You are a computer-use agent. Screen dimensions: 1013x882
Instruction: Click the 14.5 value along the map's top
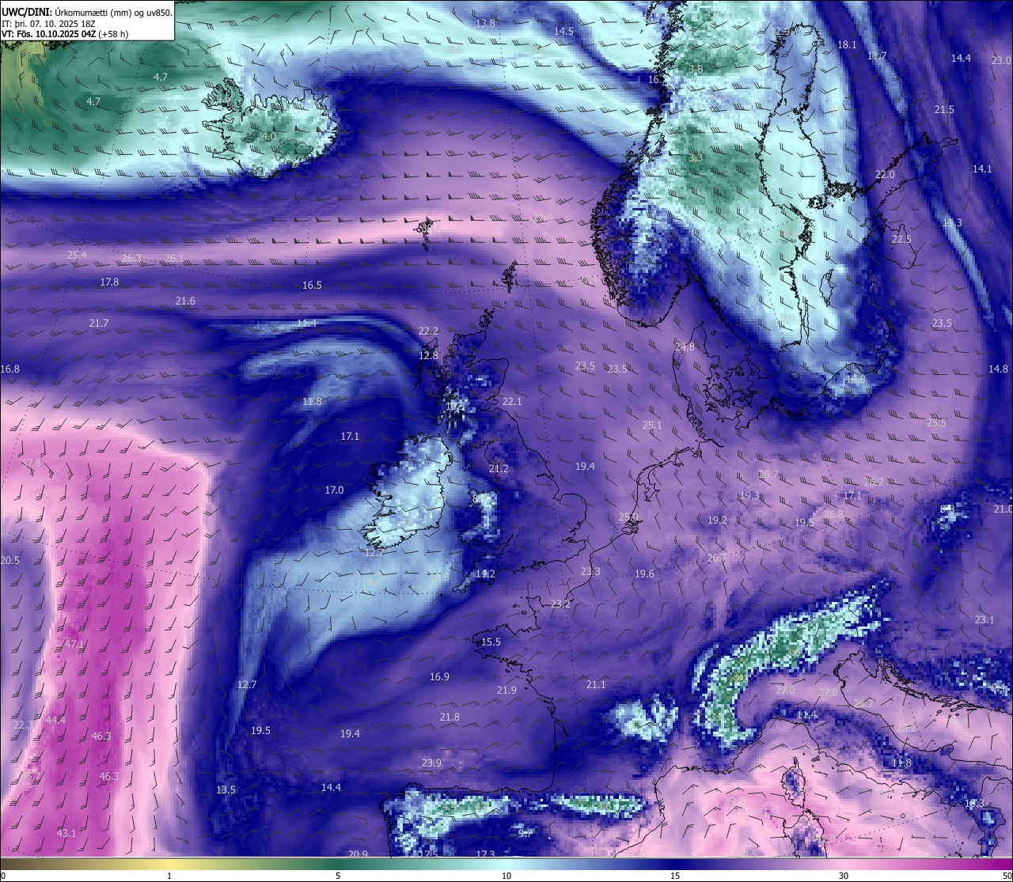point(563,31)
